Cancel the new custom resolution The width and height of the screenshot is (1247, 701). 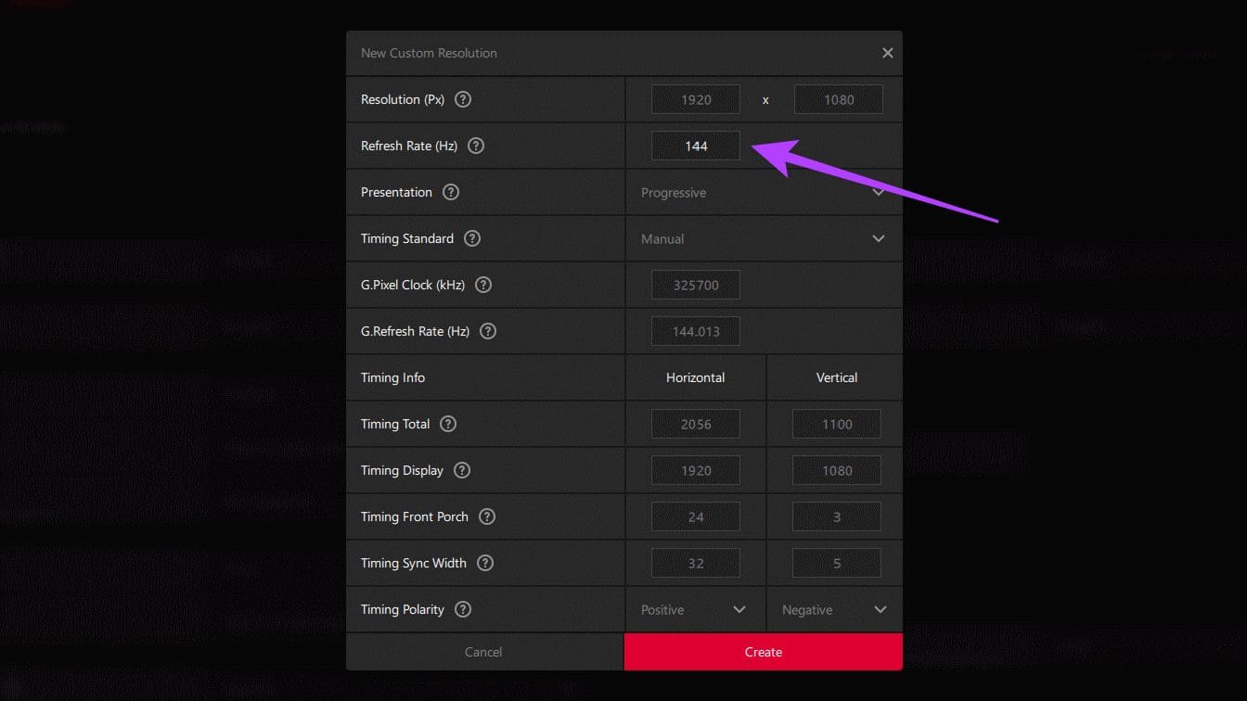(483, 652)
